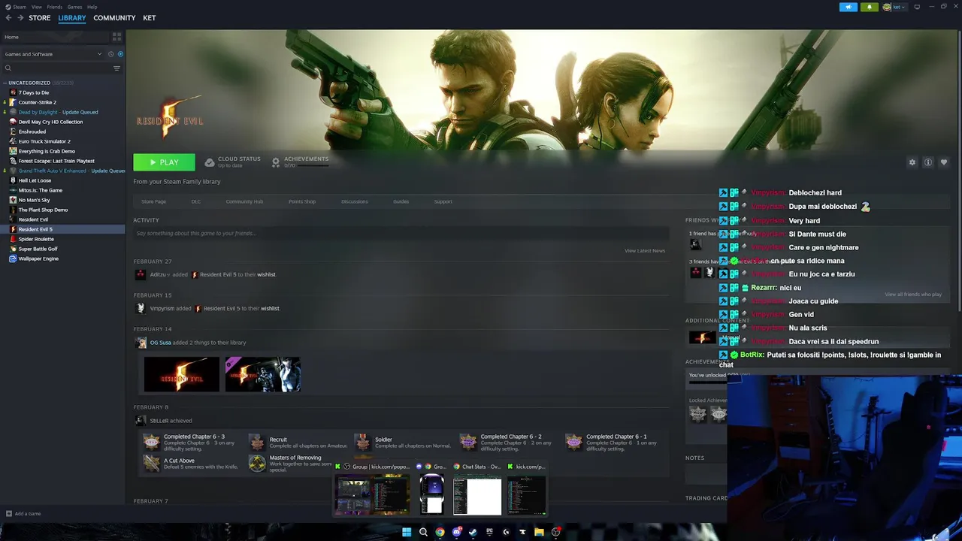Viewport: 962px width, 541px height.
Task: Go to the STORE tab
Action: tap(40, 18)
